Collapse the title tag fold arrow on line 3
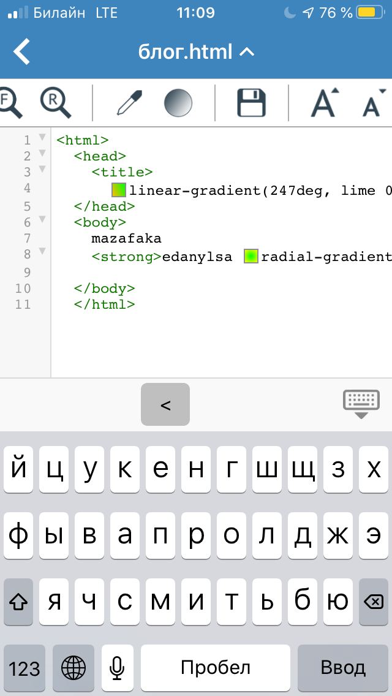This screenshot has height=696, width=392. 42,169
